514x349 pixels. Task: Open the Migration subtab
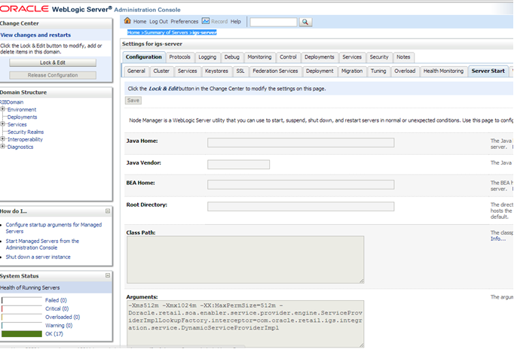tap(352, 71)
